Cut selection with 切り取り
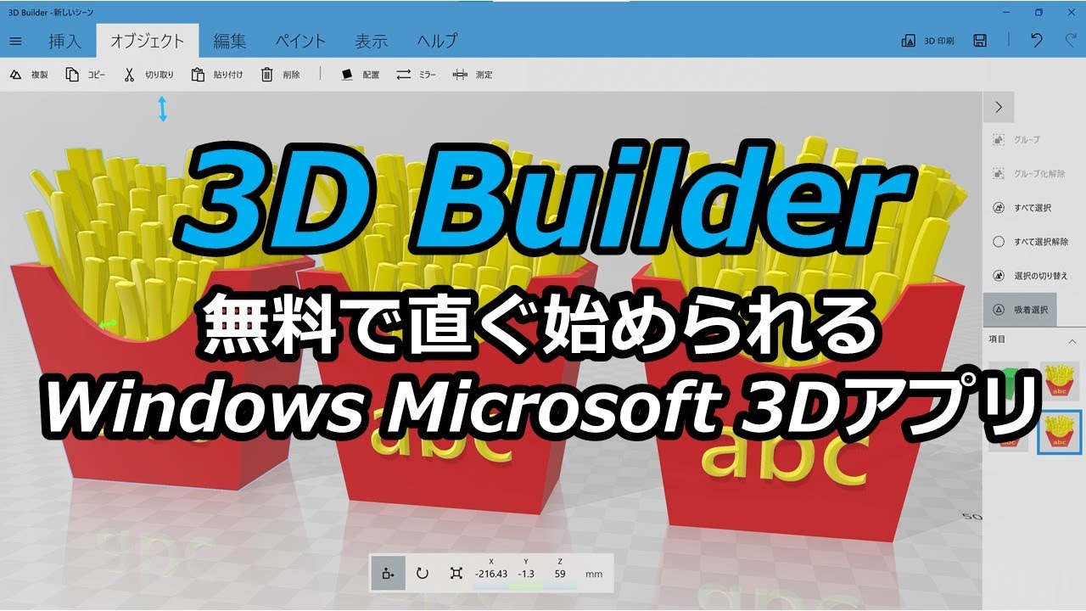 148,75
